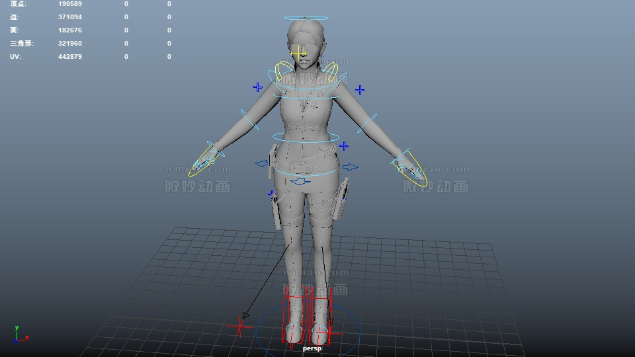
Task: Click the UV count label in HUD
Action: tap(15, 57)
